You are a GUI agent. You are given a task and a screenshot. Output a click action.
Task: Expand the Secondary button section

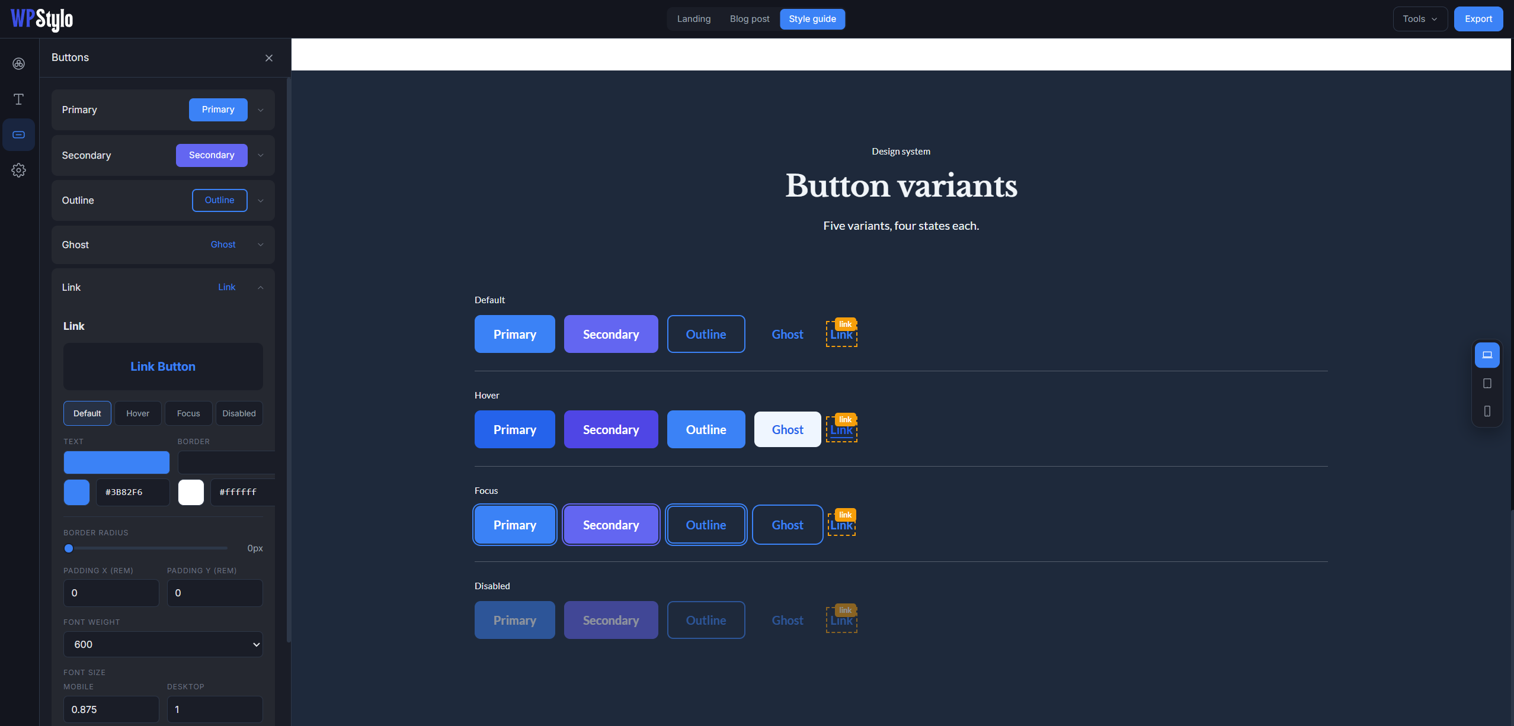tap(261, 156)
